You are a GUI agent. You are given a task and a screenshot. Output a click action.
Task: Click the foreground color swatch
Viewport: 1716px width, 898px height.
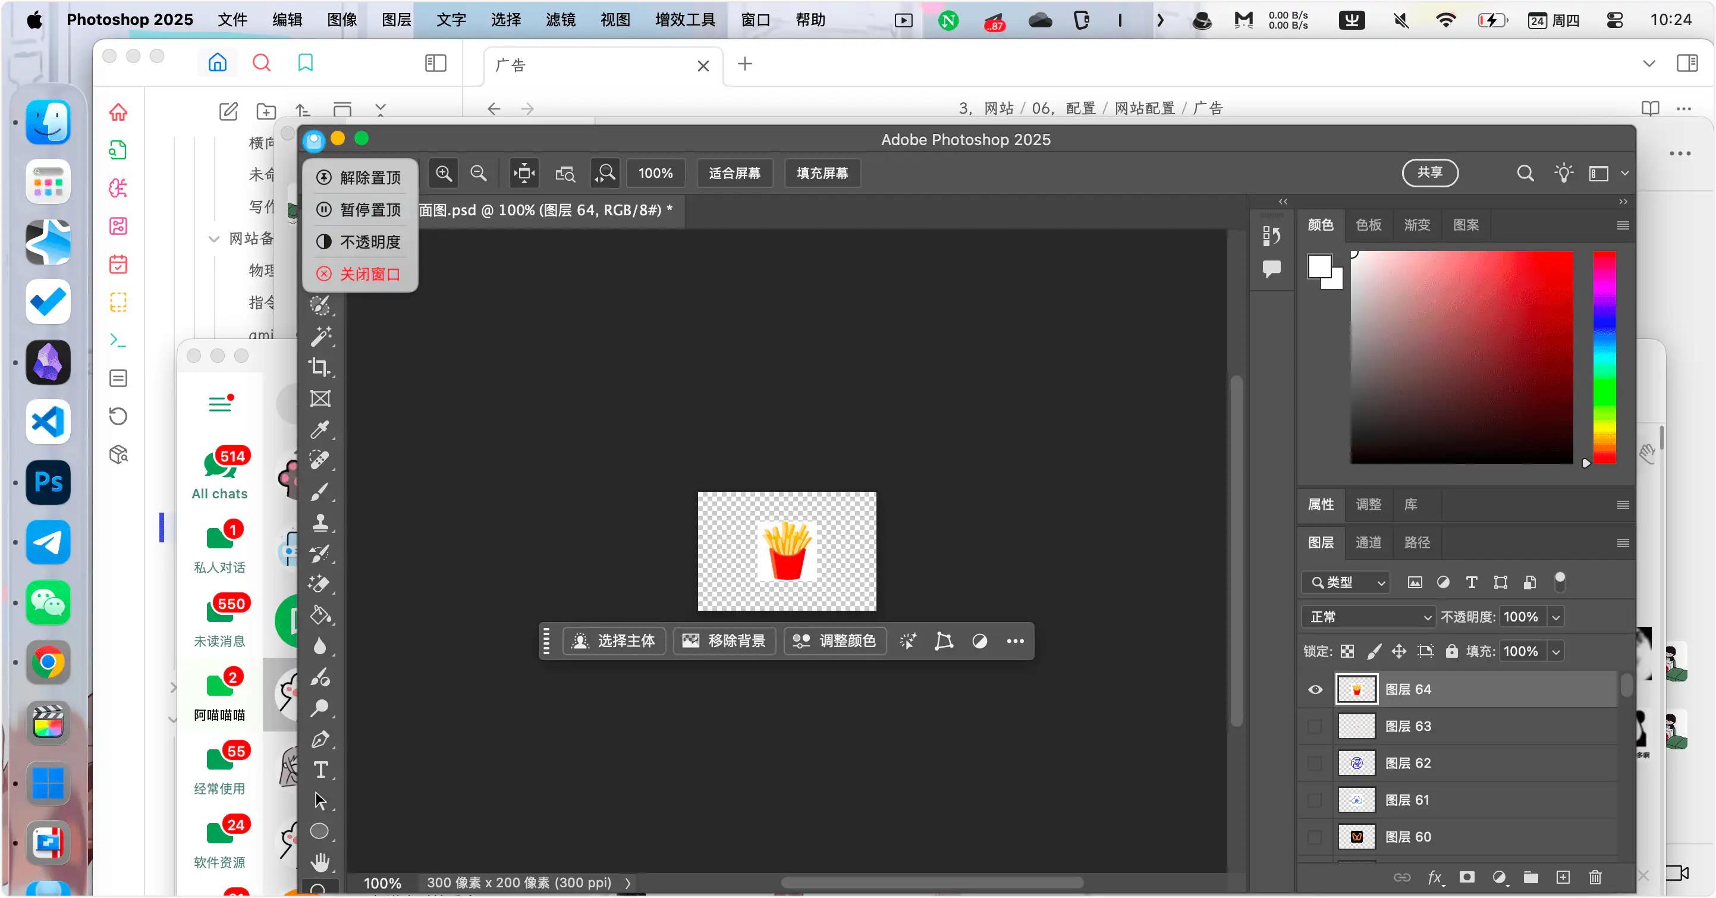click(x=1319, y=266)
